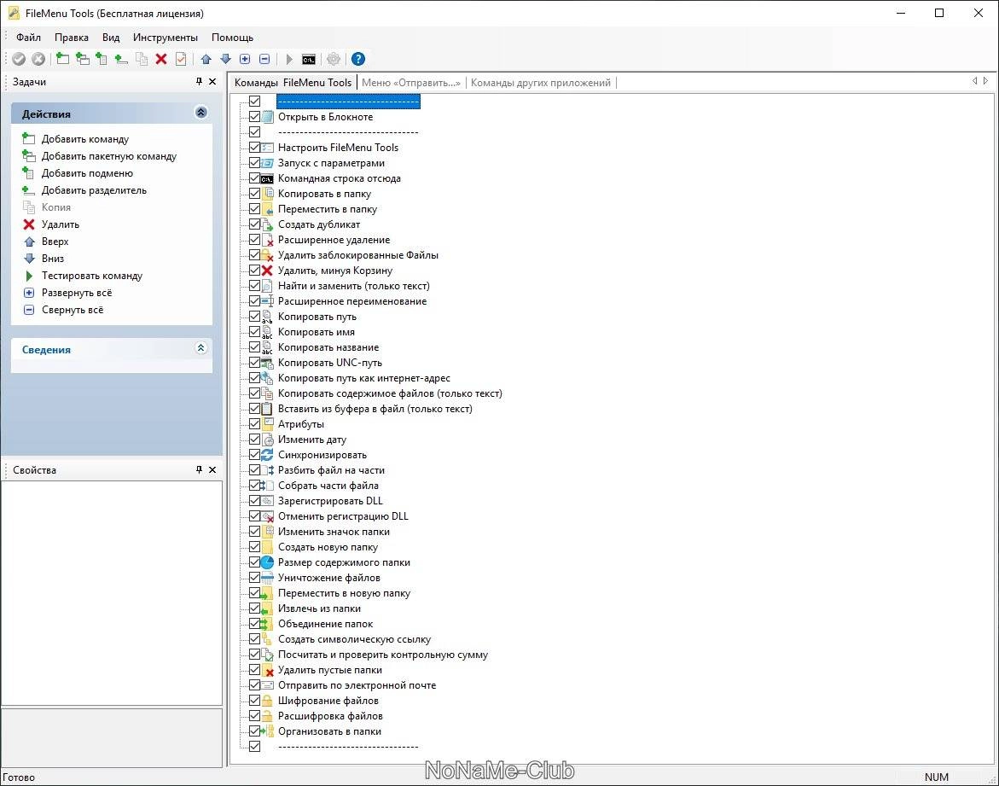Viewport: 999px width, 786px height.
Task: Click the Move up arrow toolbar icon
Action: [206, 59]
